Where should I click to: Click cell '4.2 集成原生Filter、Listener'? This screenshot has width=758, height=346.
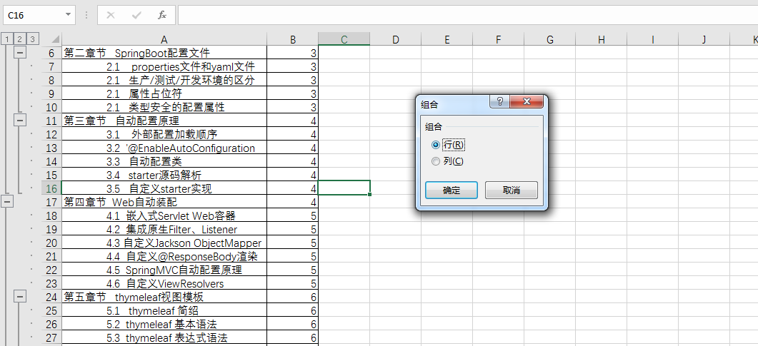pos(164,228)
